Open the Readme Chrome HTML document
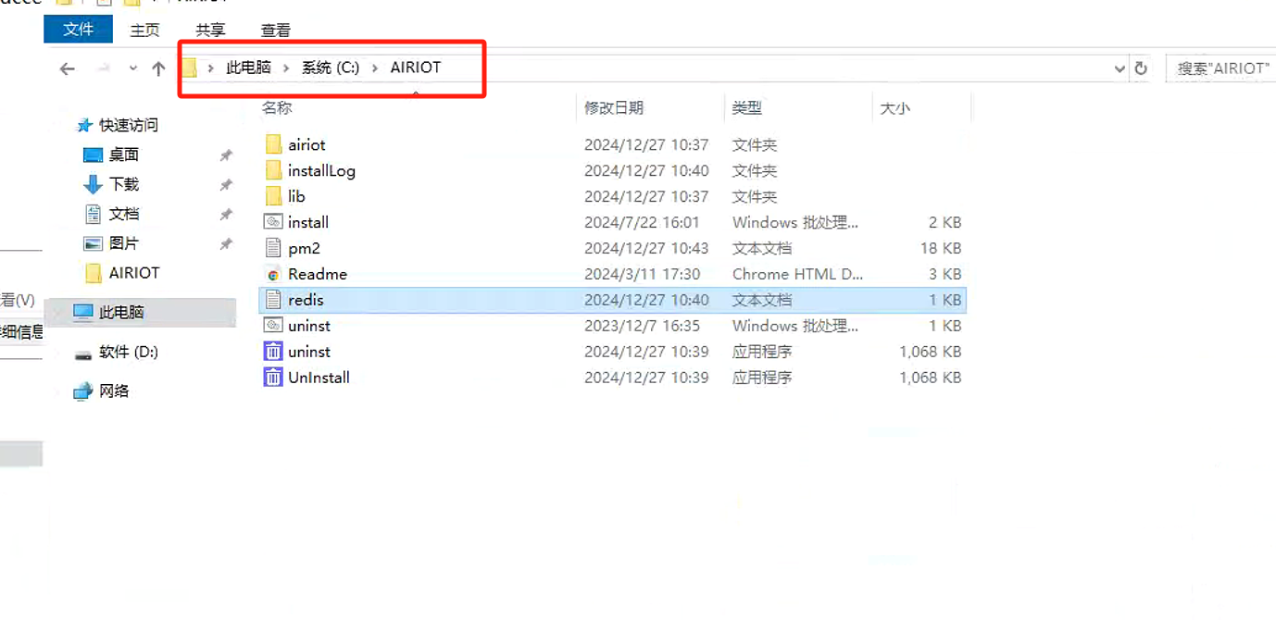This screenshot has width=1276, height=620. point(321,274)
